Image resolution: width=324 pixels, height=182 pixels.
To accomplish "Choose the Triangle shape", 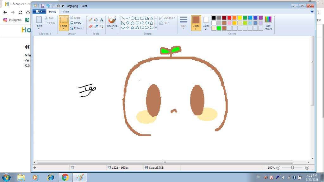I will (x=152, y=18).
